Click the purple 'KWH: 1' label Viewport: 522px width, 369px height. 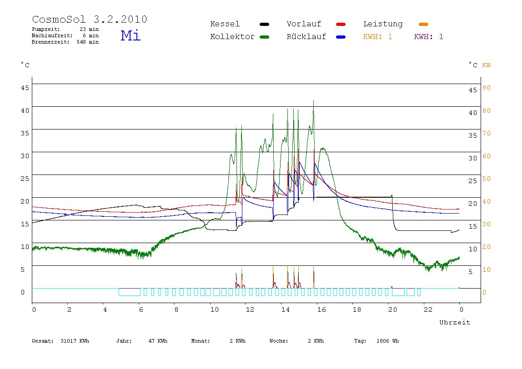[429, 37]
